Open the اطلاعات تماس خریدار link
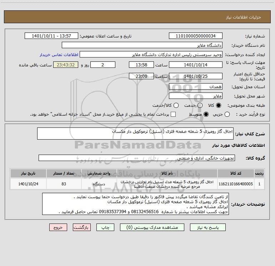 click(59, 55)
